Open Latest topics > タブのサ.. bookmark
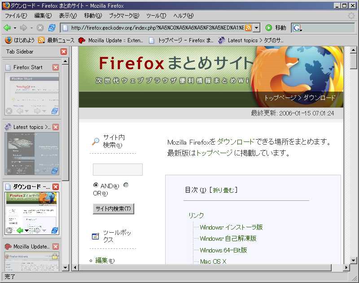 click(250, 40)
